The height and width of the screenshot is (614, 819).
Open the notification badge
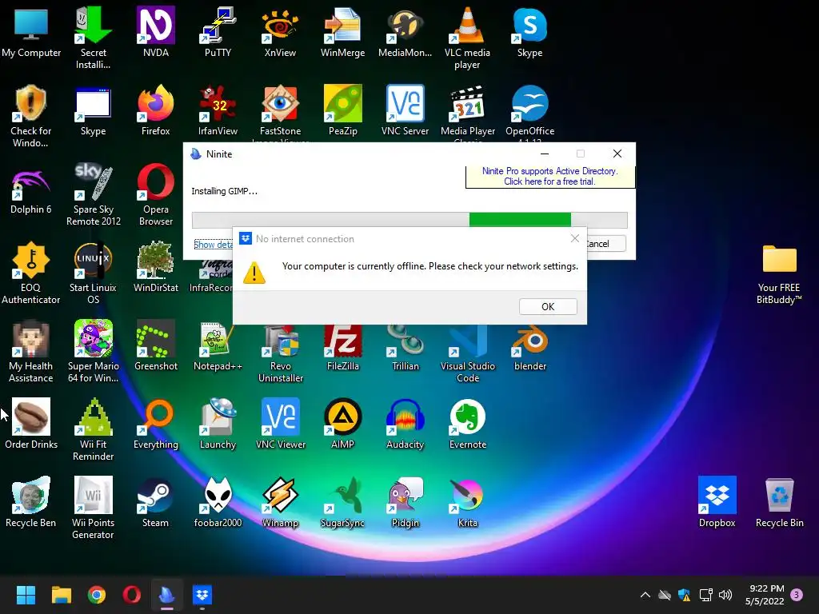(x=797, y=595)
